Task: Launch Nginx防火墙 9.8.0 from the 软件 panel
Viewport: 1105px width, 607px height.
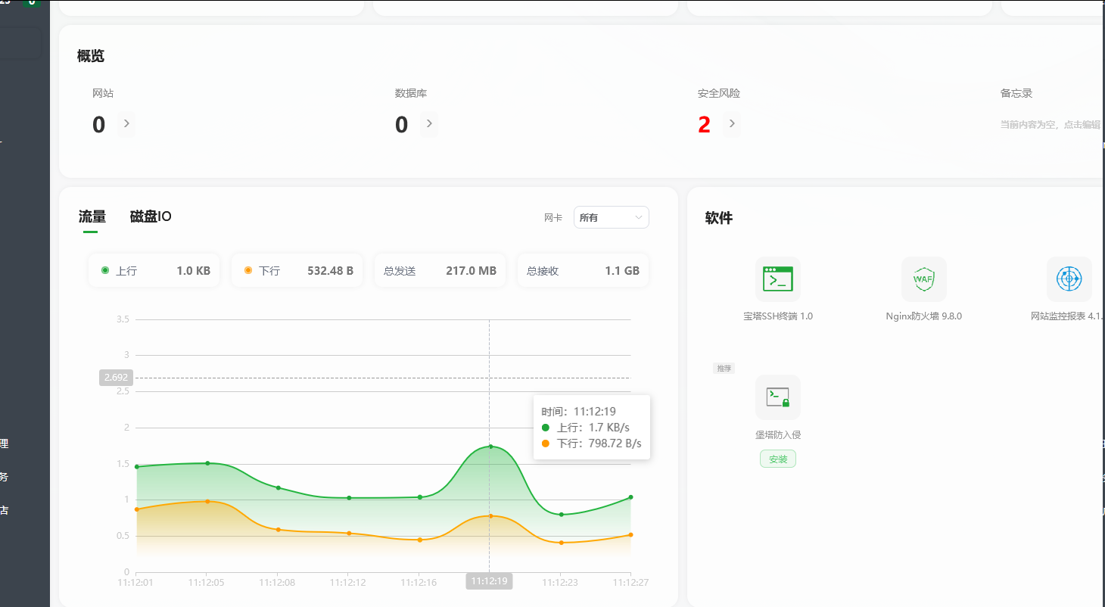Action: coord(923,279)
